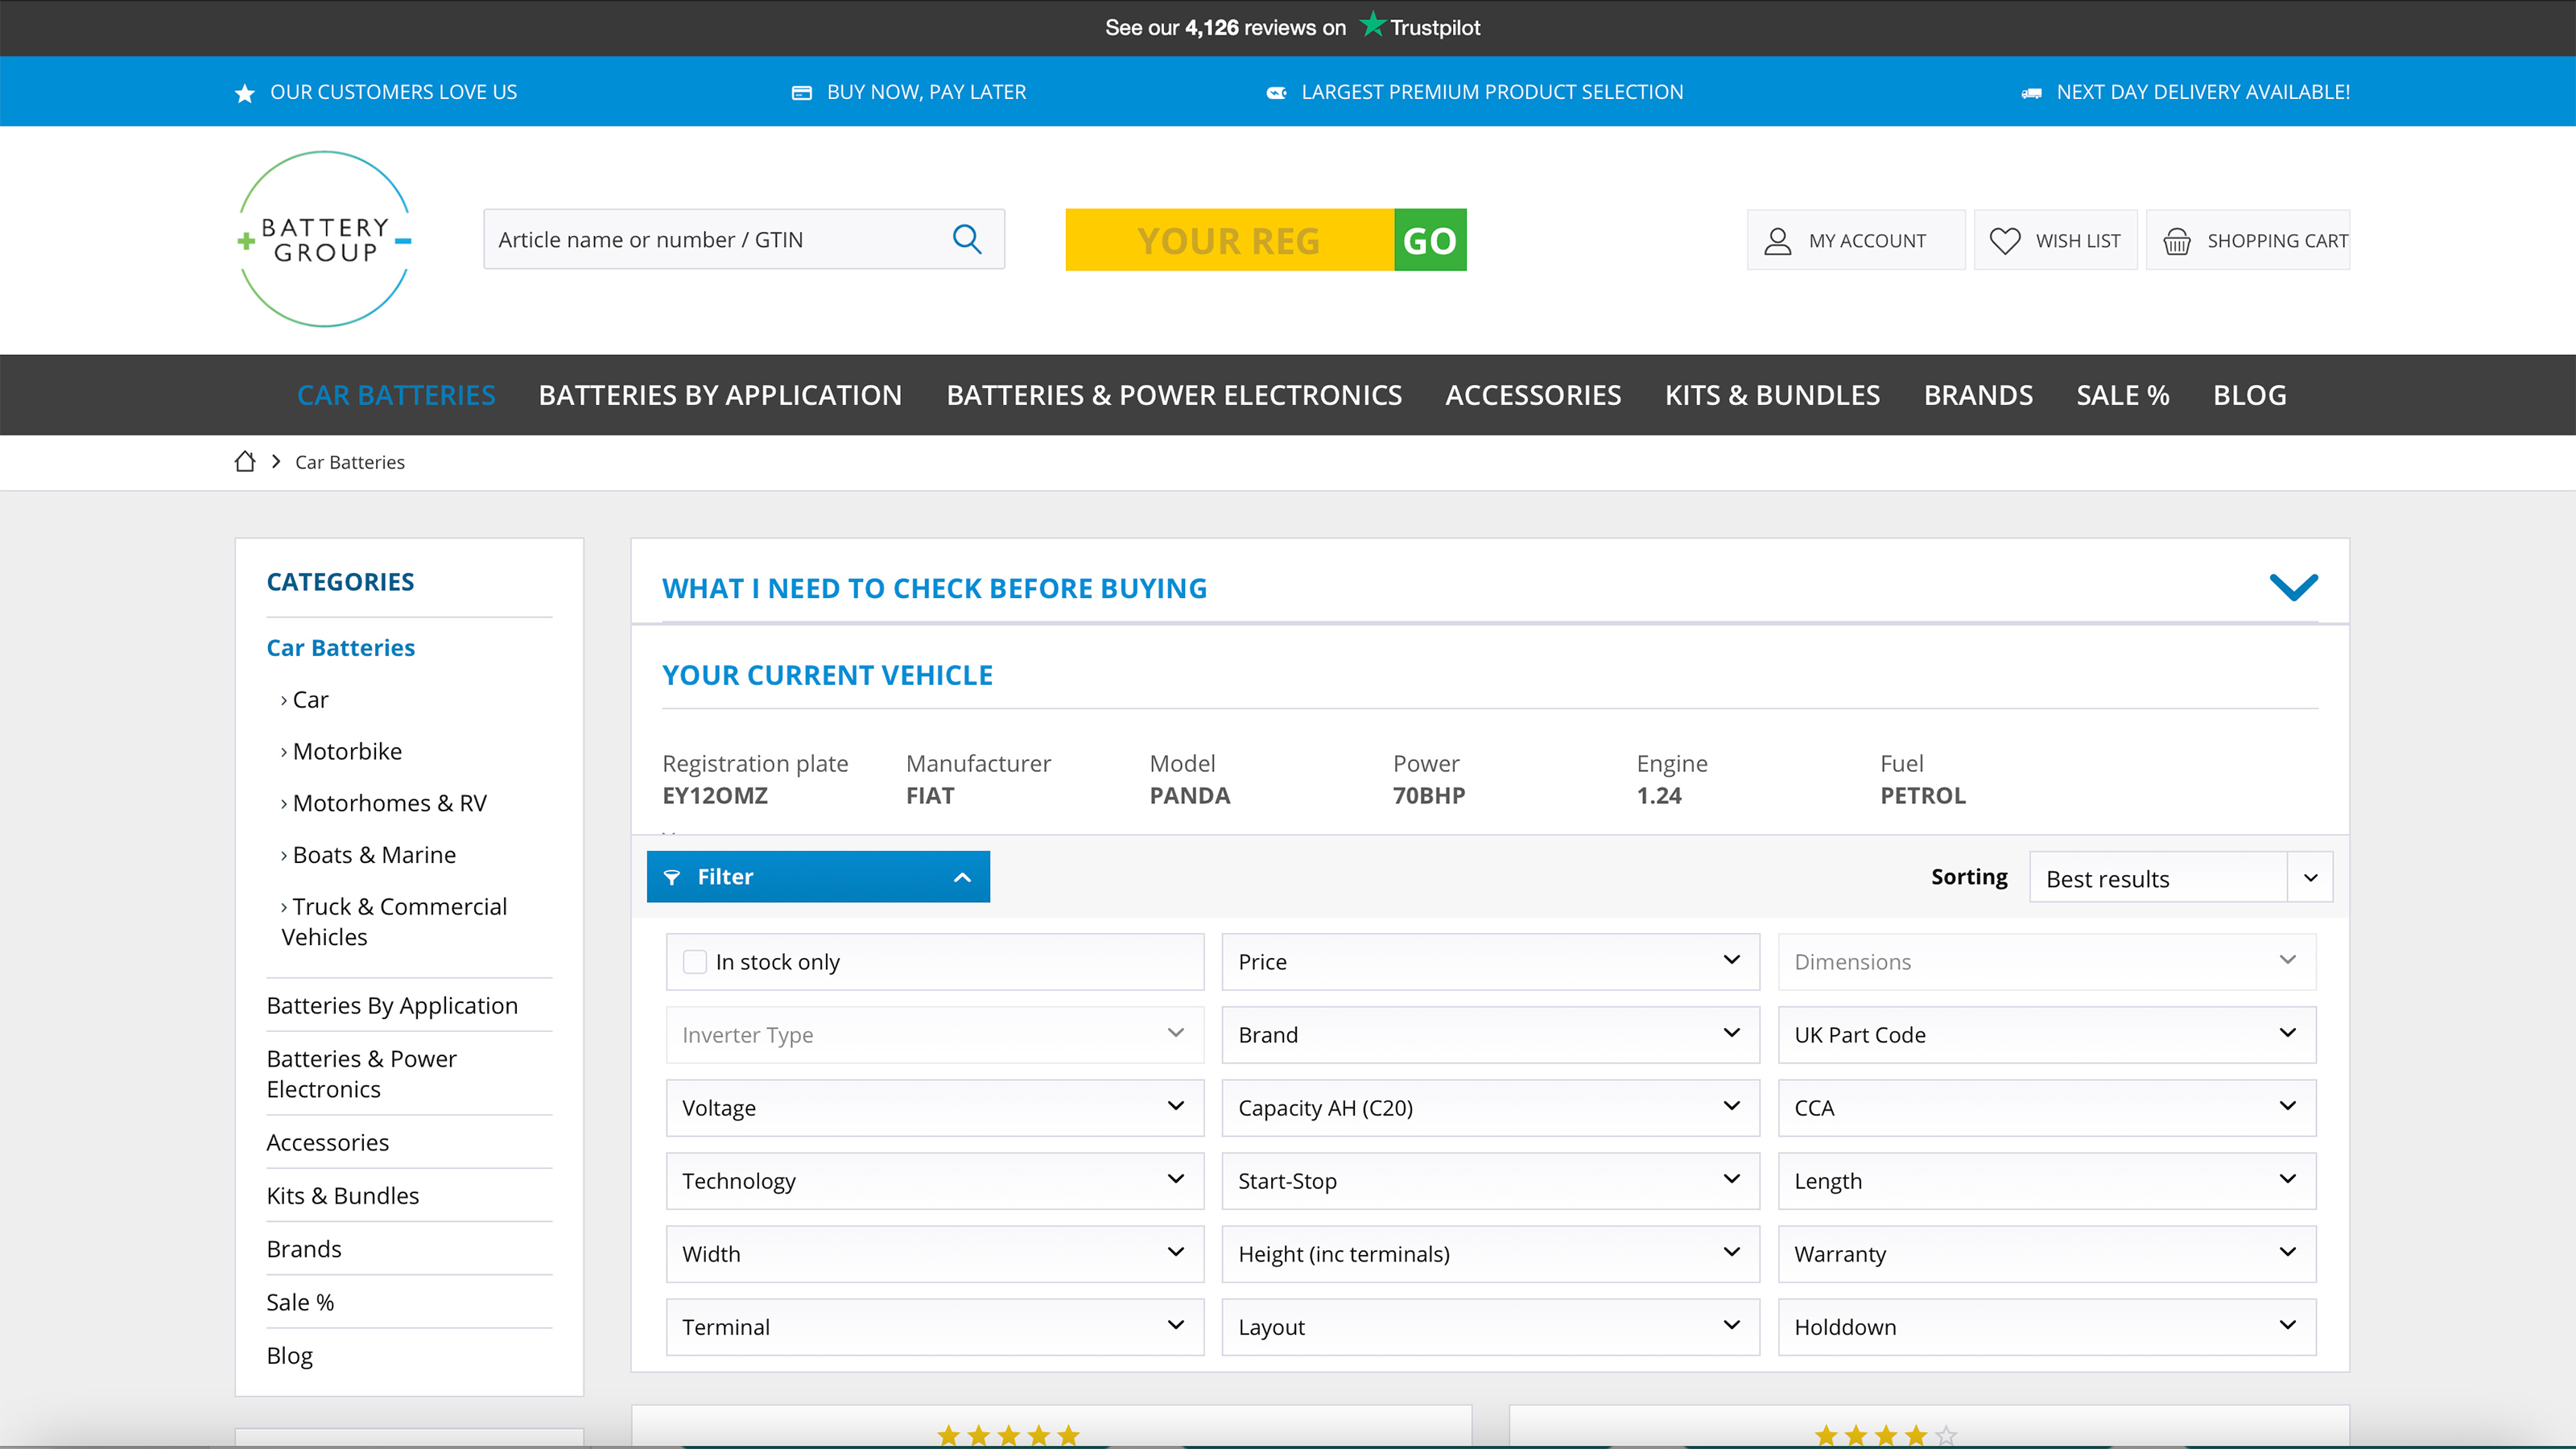Click the filter funnel icon
2576x1449 pixels.
[672, 877]
